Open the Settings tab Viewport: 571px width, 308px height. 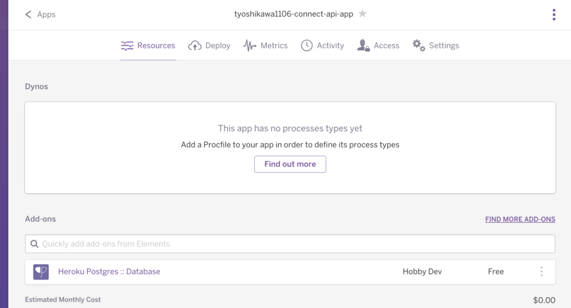tap(436, 46)
